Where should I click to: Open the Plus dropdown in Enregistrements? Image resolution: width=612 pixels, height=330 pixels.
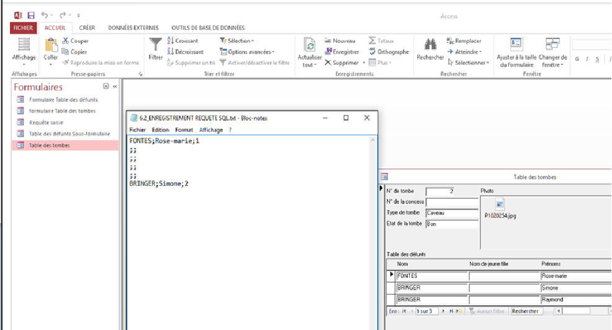pos(380,63)
